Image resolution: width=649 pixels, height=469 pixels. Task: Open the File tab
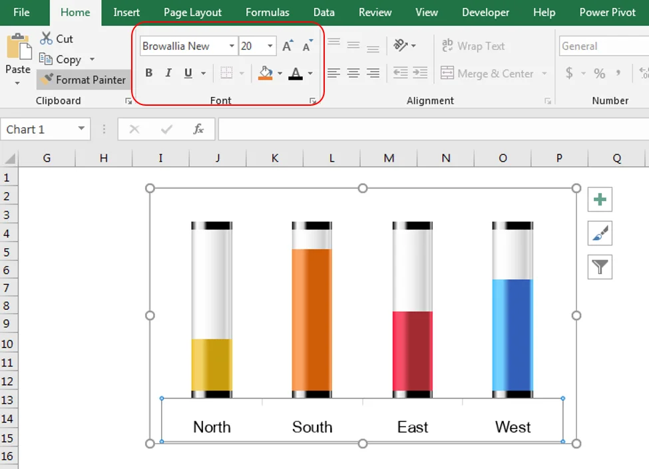(x=21, y=13)
